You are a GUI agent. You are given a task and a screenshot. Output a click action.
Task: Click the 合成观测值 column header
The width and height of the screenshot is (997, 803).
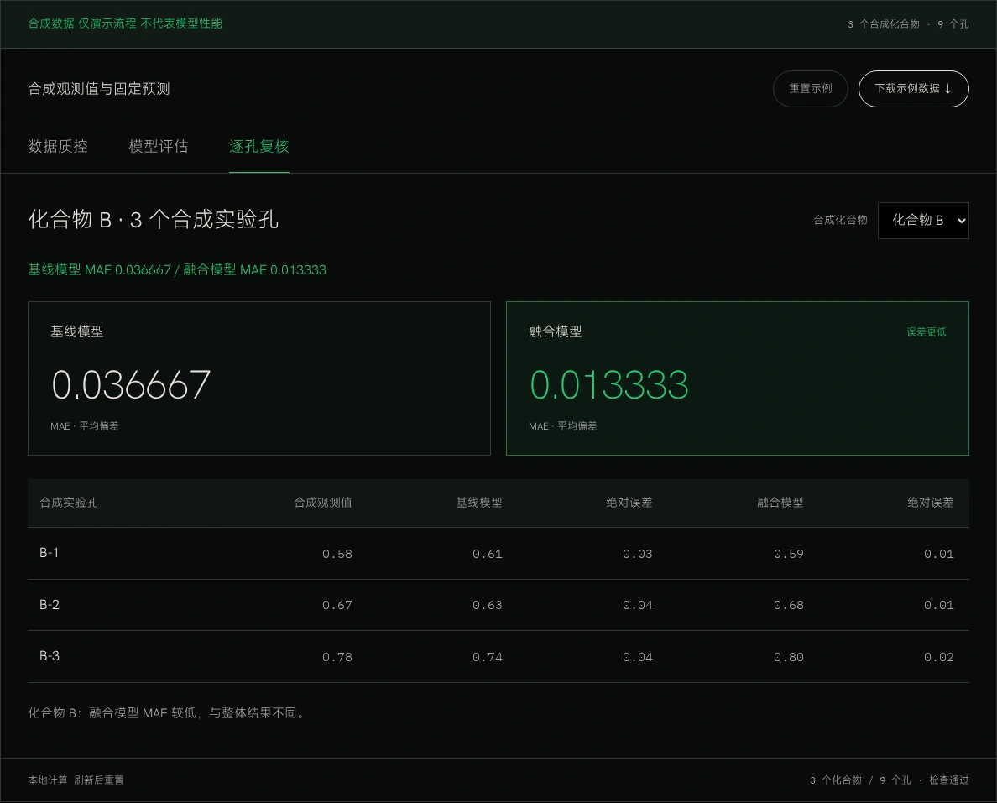click(x=323, y=503)
